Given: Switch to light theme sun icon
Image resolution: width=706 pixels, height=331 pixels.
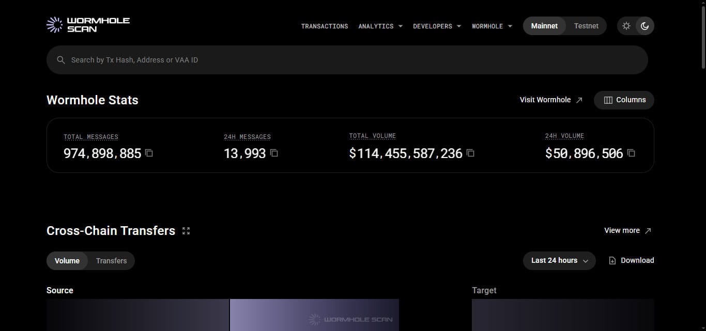Looking at the screenshot, I should click(626, 26).
